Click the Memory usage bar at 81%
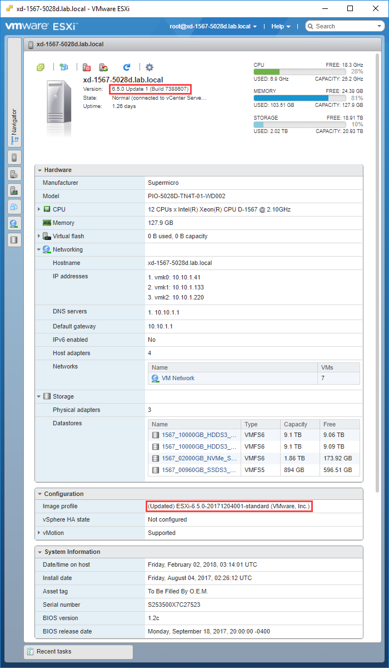 (300, 98)
